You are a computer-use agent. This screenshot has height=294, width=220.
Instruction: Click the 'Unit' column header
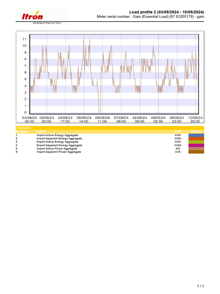point(178,131)
